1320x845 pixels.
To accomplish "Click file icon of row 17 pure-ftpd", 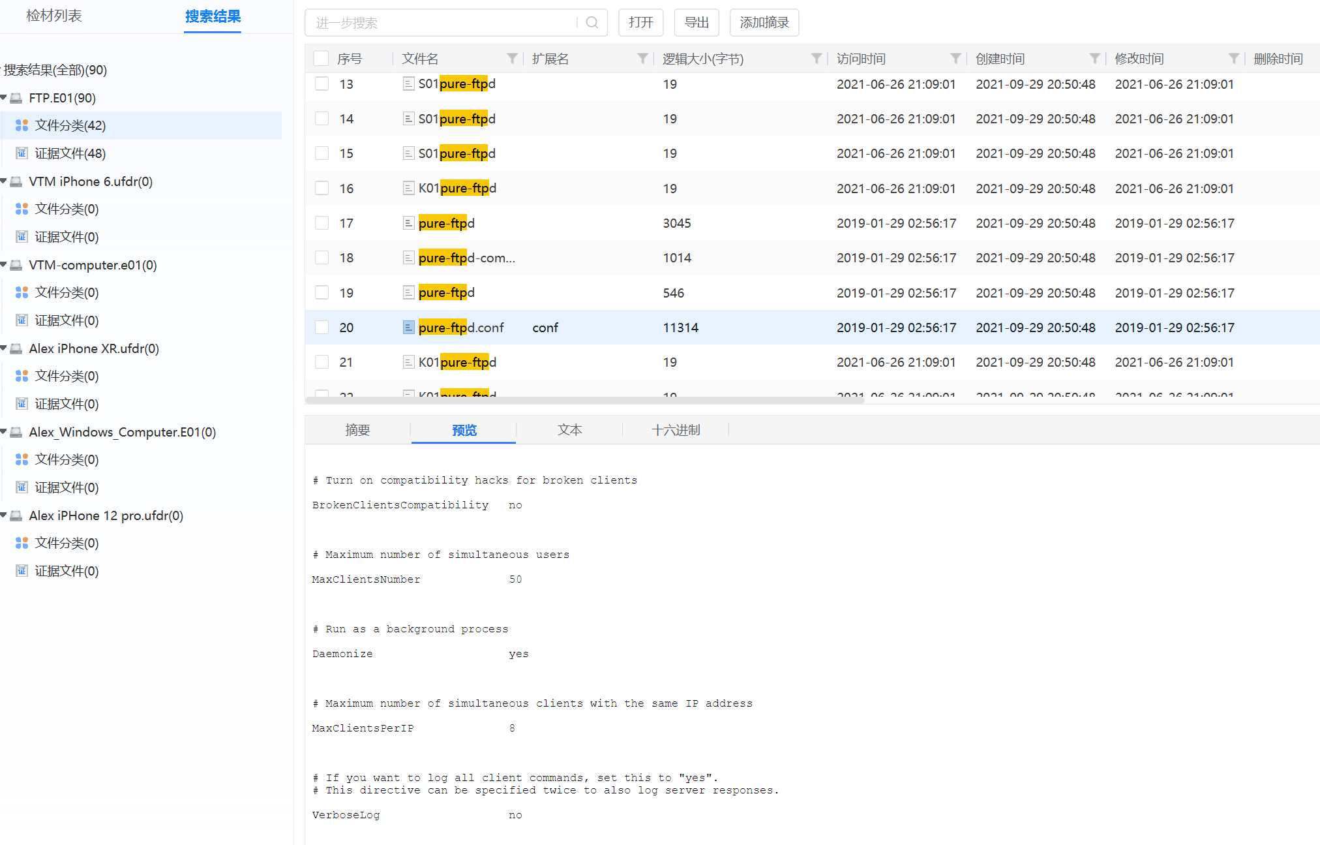I will pyautogui.click(x=408, y=223).
